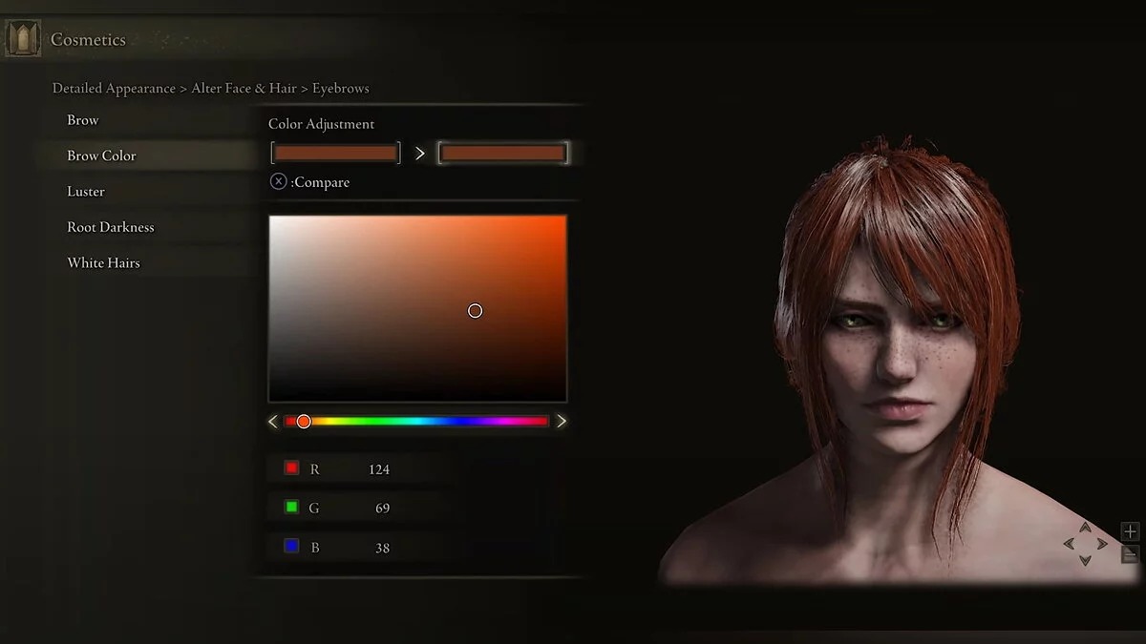Rotate camera with the right arrow
This screenshot has width=1146, height=644.
coord(1102,544)
